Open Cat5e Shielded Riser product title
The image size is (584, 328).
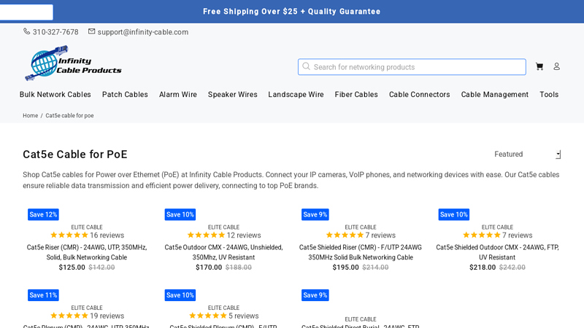pyautogui.click(x=361, y=252)
